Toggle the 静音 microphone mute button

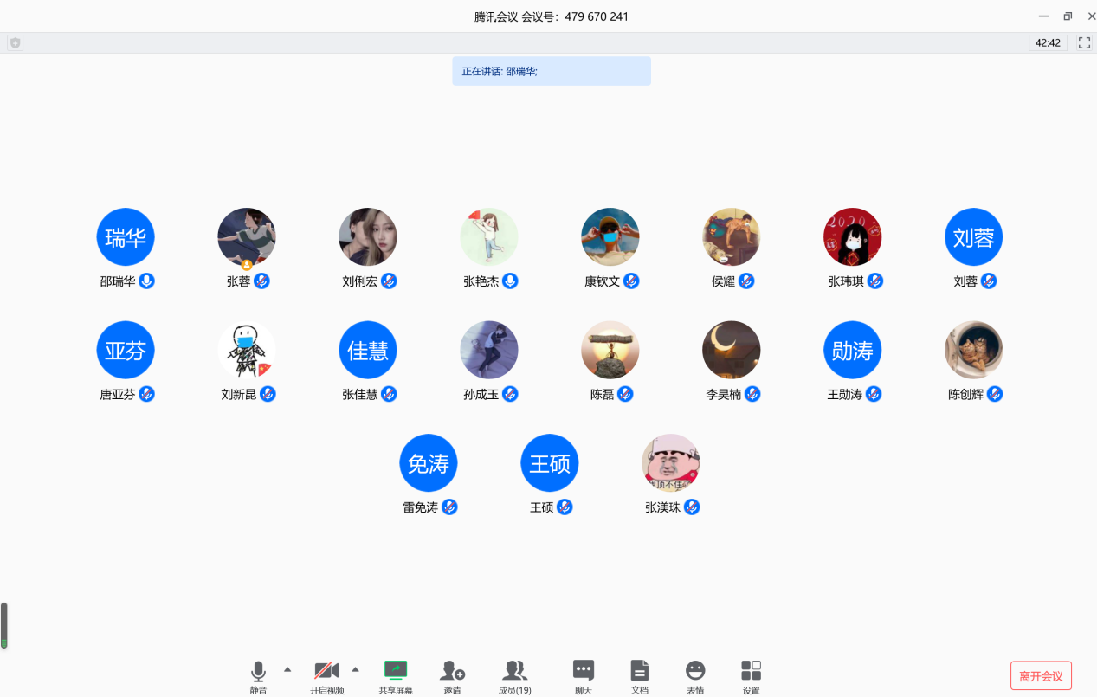tap(258, 671)
